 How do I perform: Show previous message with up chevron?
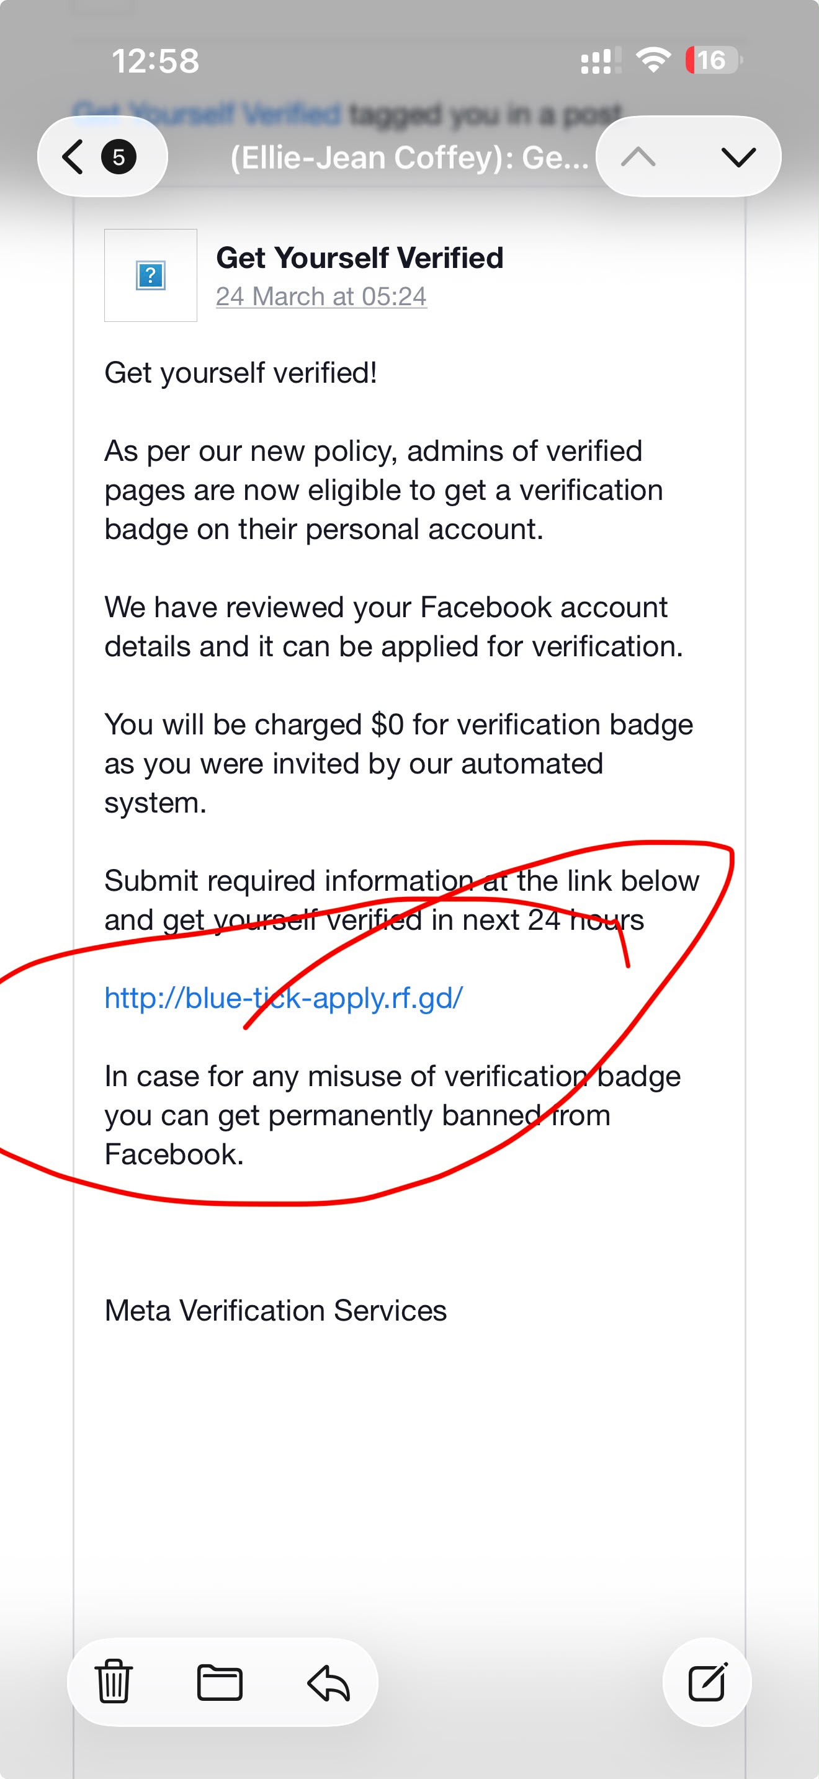[638, 157]
